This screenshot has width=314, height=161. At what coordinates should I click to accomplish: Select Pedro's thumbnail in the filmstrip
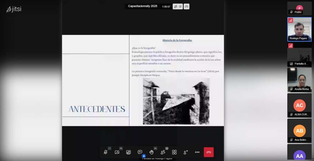click(299, 8)
